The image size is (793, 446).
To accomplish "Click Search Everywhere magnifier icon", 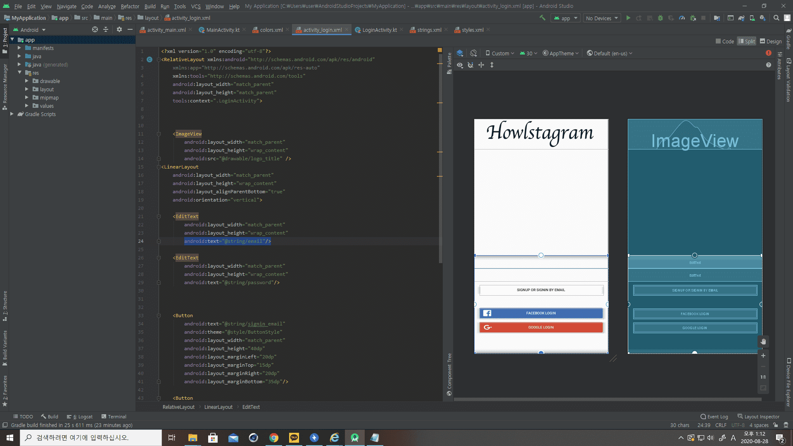I will tap(776, 18).
